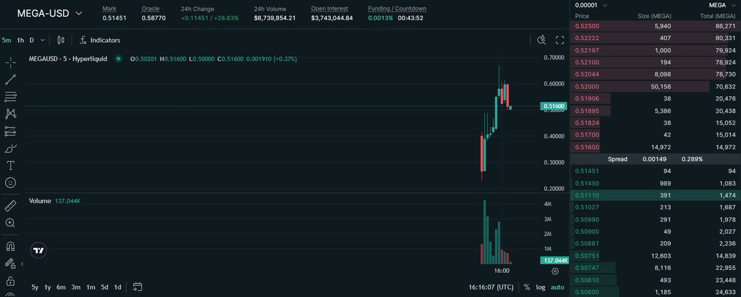The height and width of the screenshot is (297, 741).
Task: Switch chart to 1h interval
Action: point(20,40)
